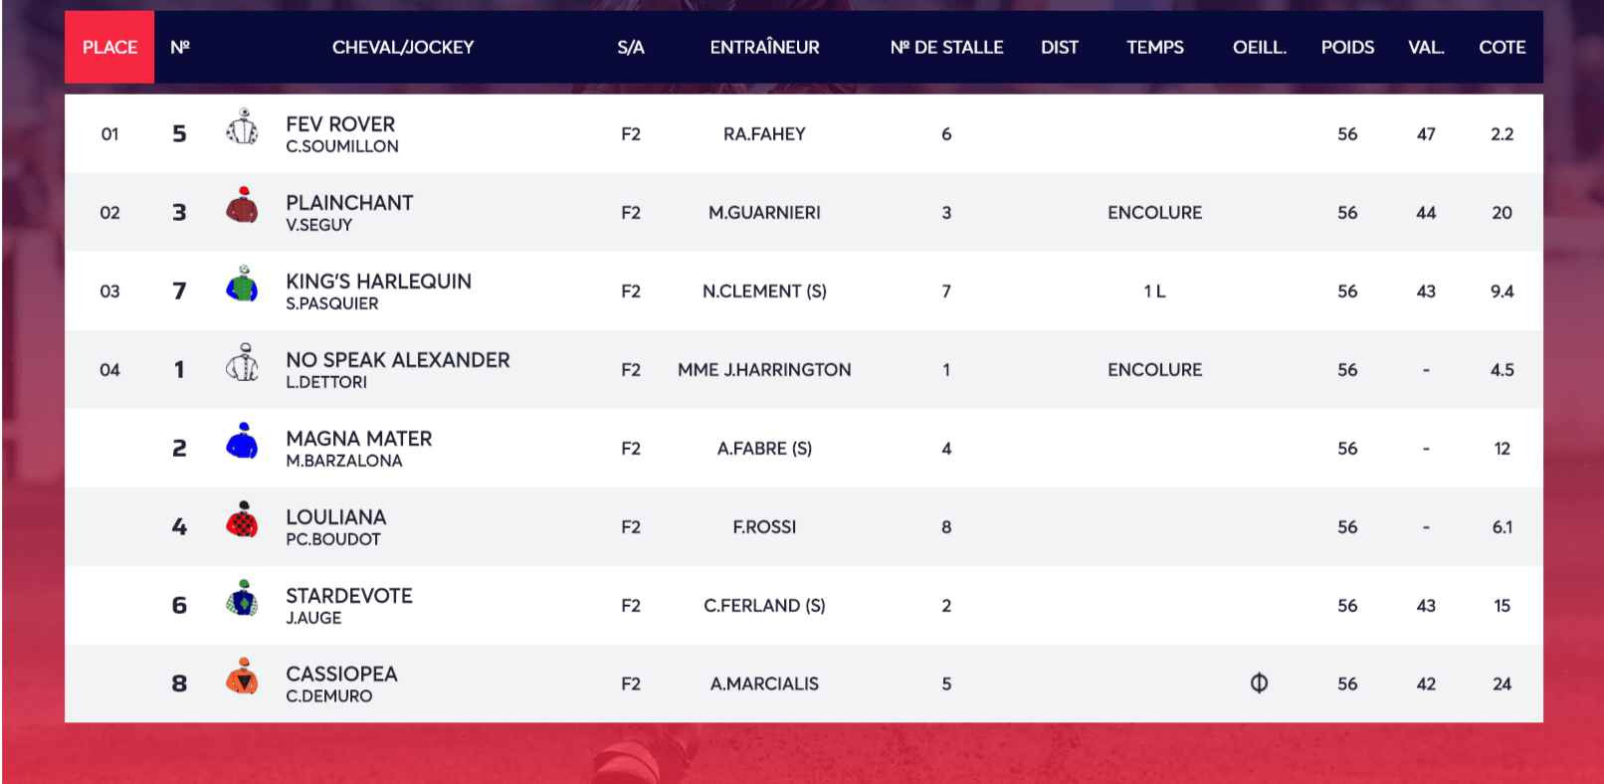The height and width of the screenshot is (784, 1604).
Task: Click the POIDS column header
Action: point(1347,47)
